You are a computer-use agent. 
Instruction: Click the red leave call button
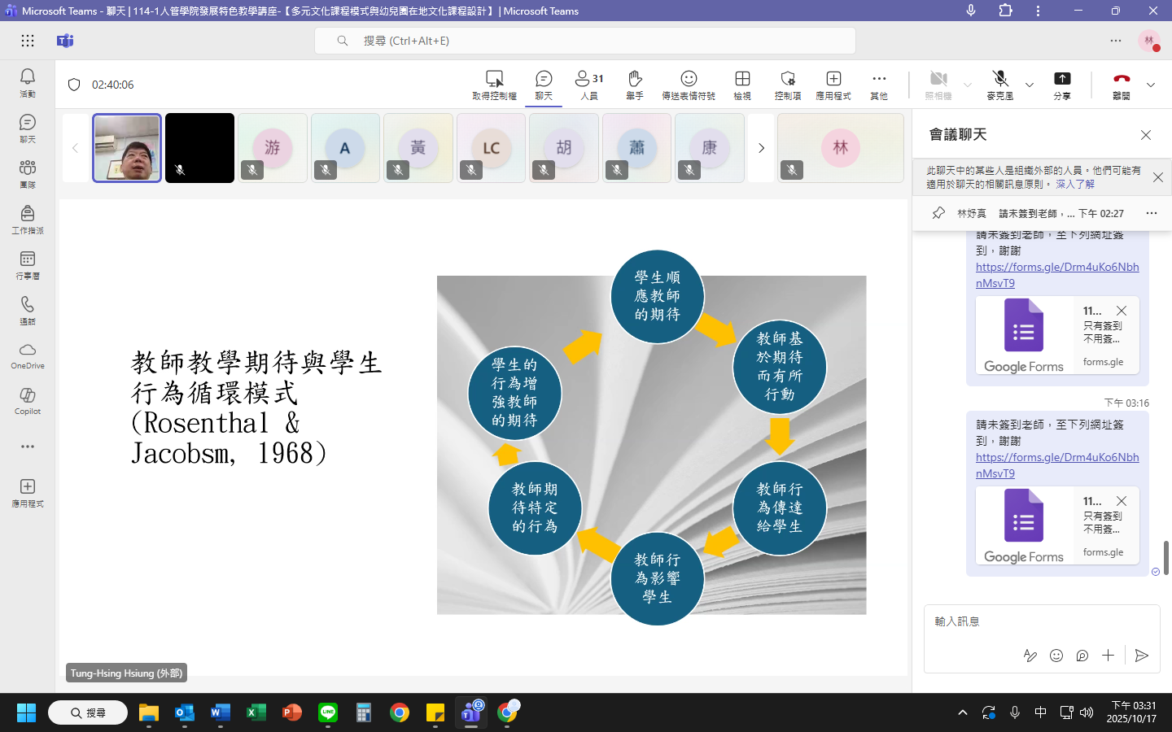(1122, 84)
